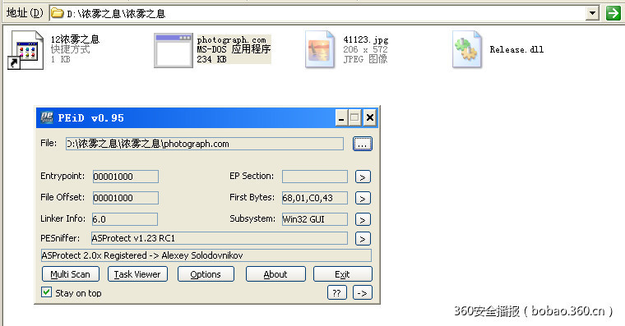Click the Linker Info field showing 6.0
Screen dimensions: 625x326
click(x=125, y=219)
